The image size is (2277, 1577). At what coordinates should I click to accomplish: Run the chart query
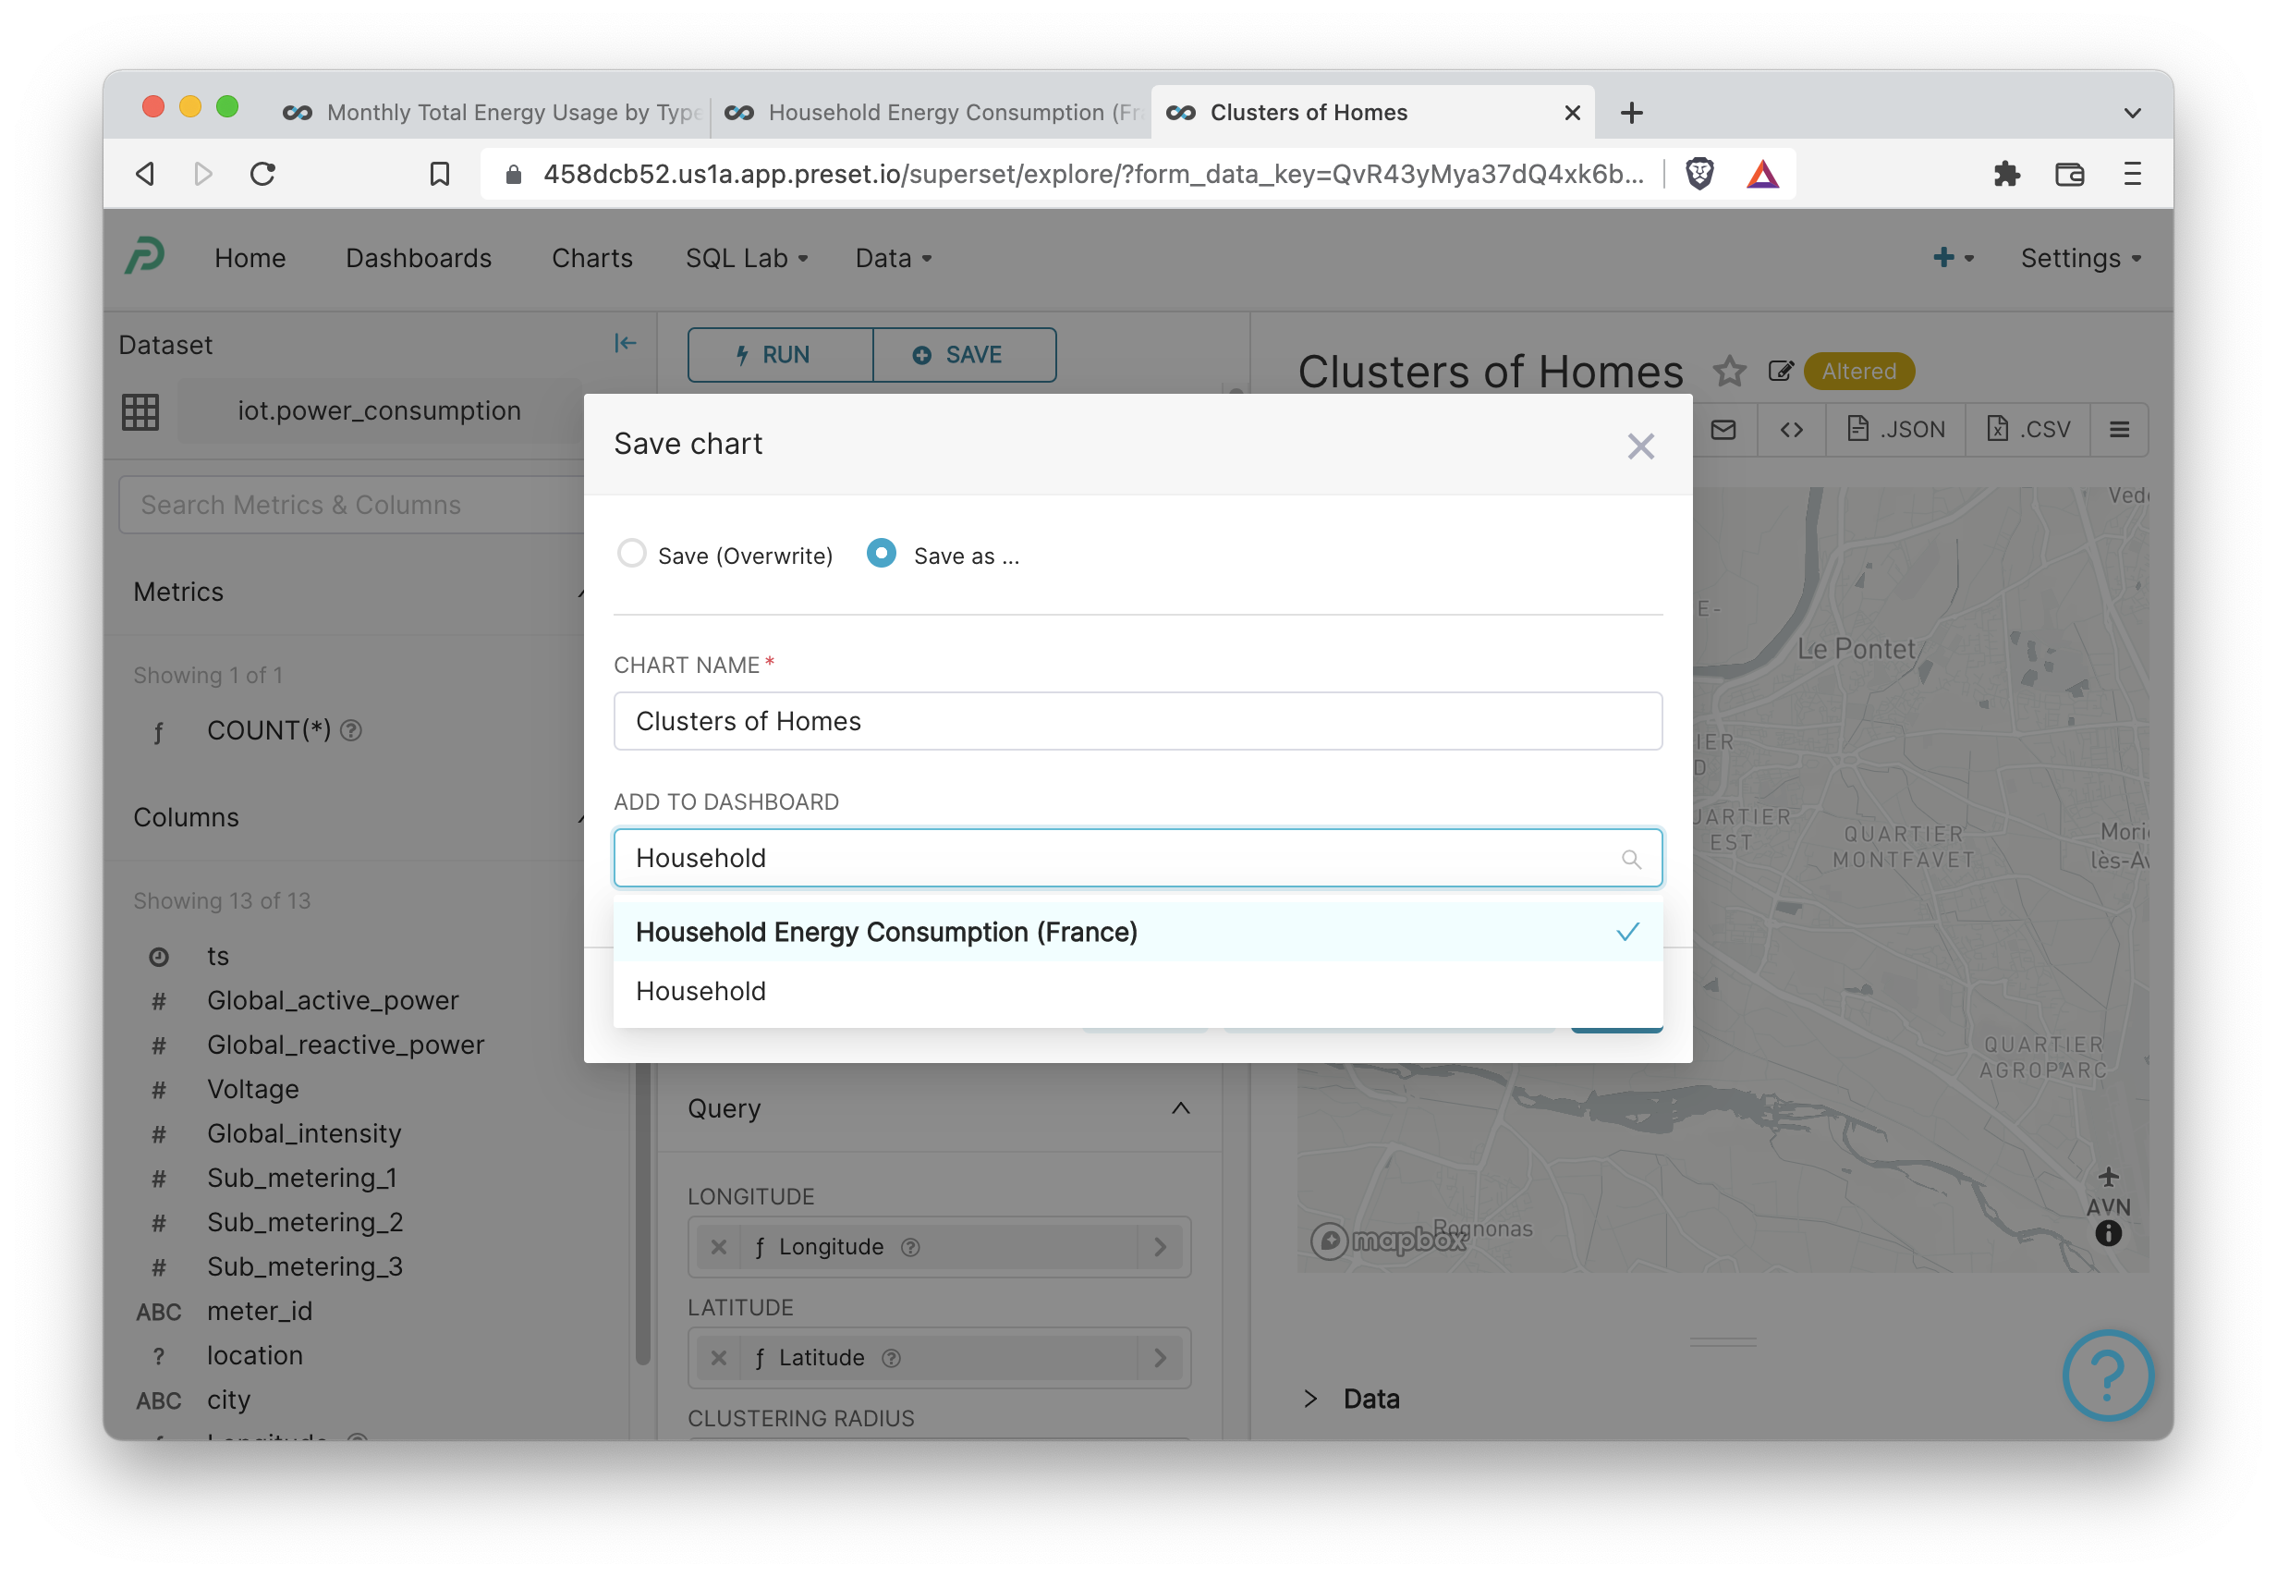[779, 355]
